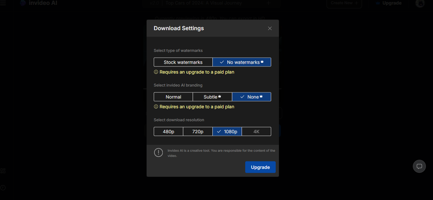Set download resolution to 480p
This screenshot has width=433, height=200.
168,131
